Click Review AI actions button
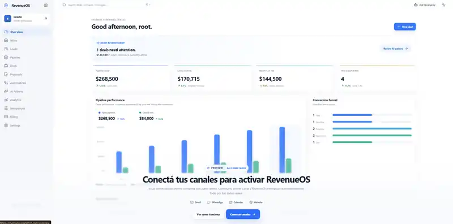 tap(395, 49)
